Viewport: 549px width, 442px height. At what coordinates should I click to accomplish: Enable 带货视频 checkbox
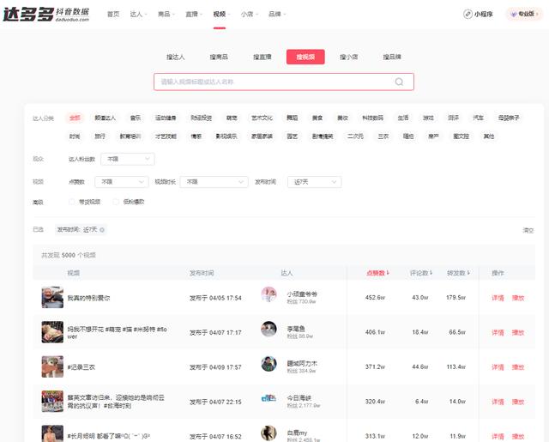pos(72,202)
